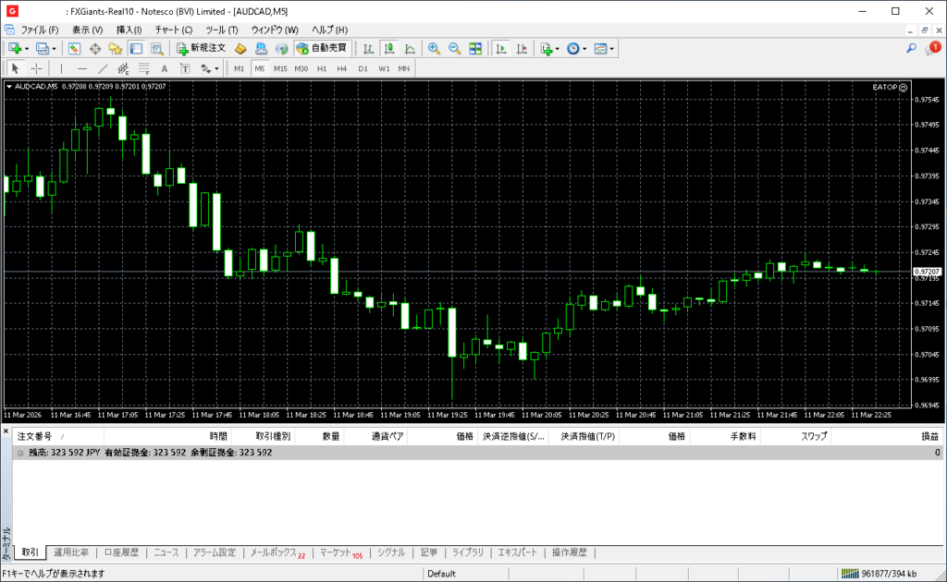Screen dimensions: 947x582
Task: Select the Trendline drawing tool
Action: coord(103,68)
